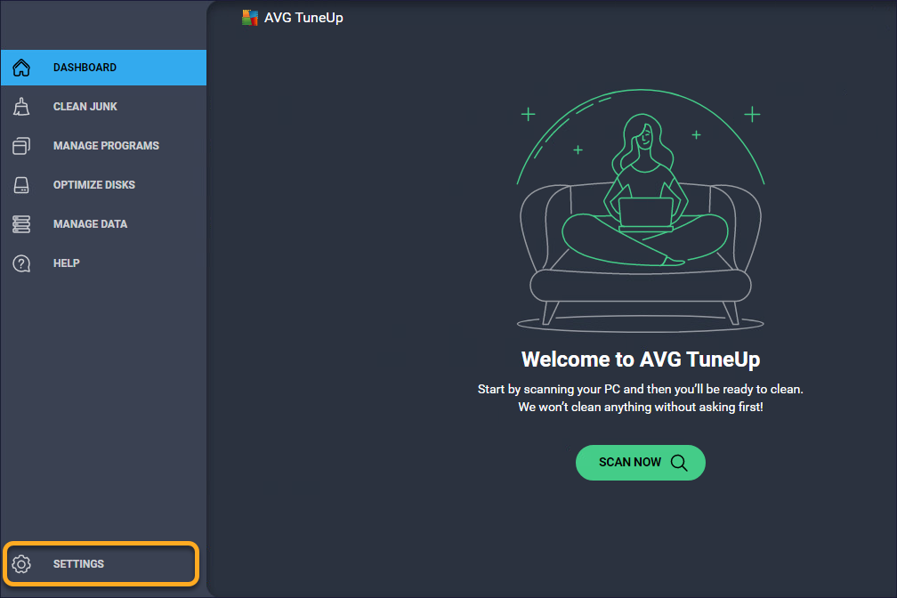897x598 pixels.
Task: Open the HELP text label
Action: click(x=66, y=263)
